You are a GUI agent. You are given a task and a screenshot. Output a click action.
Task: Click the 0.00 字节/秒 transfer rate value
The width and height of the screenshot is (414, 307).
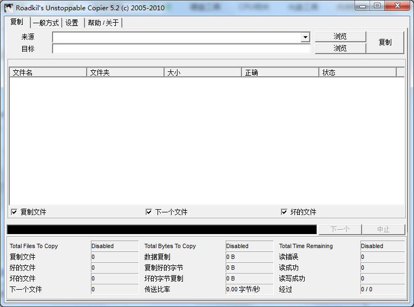(249, 289)
